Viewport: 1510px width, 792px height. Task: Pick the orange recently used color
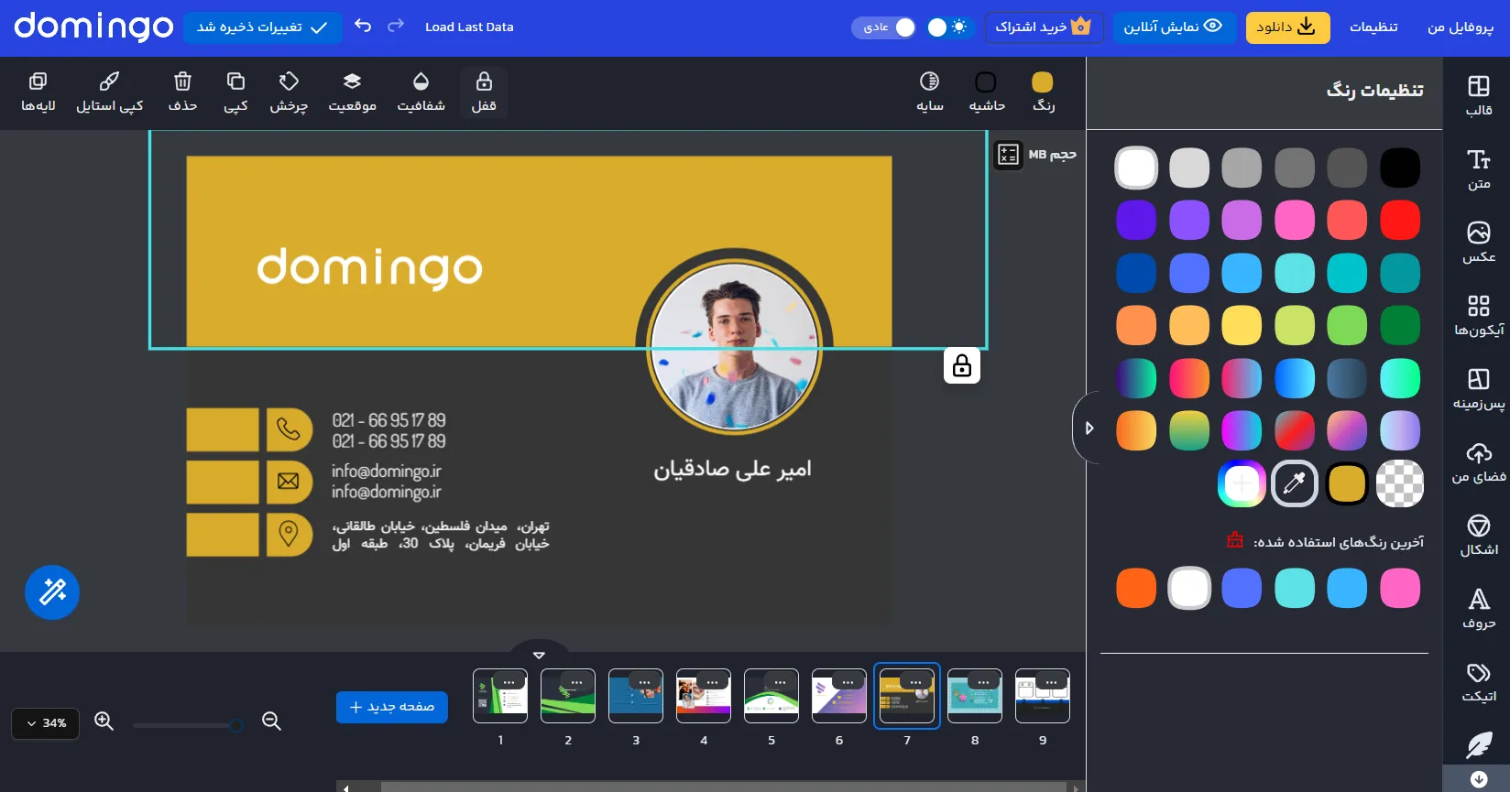[x=1136, y=588]
